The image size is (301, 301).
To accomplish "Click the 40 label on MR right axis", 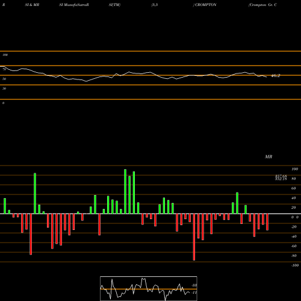I will click(x=294, y=198).
